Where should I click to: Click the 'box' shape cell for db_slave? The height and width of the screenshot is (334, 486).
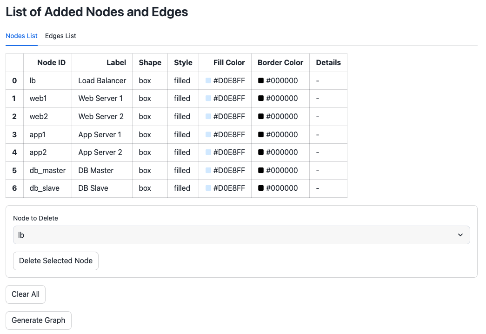tap(150, 188)
